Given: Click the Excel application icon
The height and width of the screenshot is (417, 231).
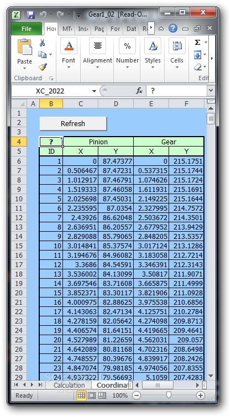Looking at the screenshot, I should (x=17, y=14).
